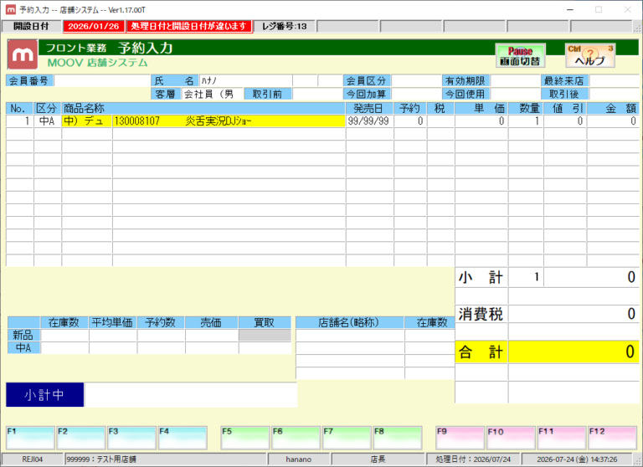The image size is (643, 467).
Task: Click the F12 function key button
Action: 612,438
